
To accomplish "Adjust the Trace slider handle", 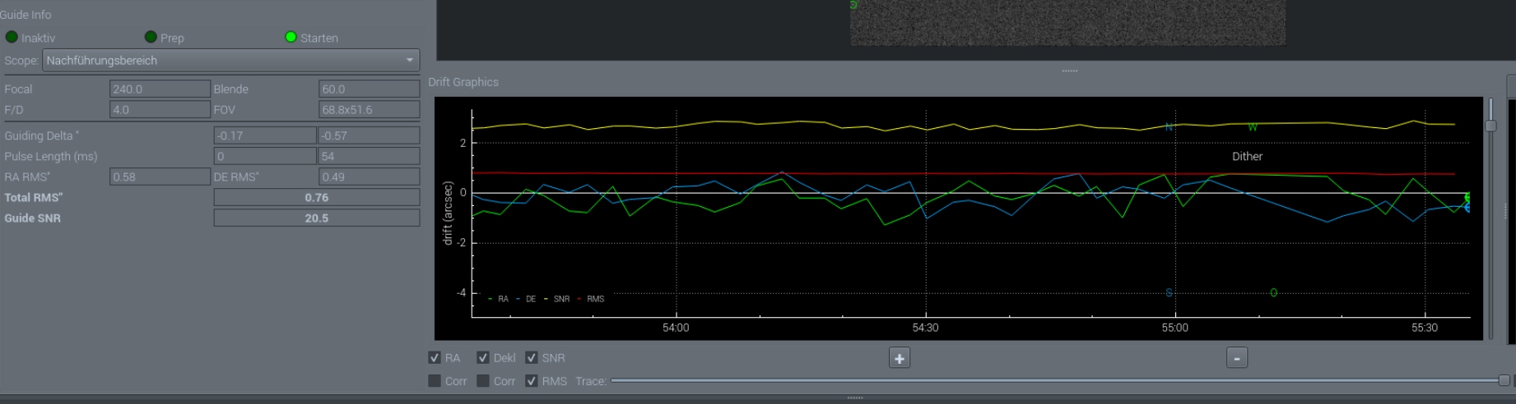I will click(1504, 380).
